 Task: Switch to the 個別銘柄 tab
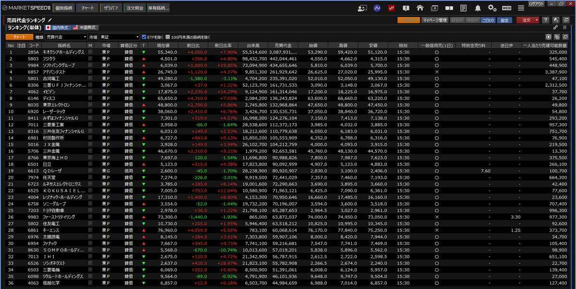(x=64, y=8)
